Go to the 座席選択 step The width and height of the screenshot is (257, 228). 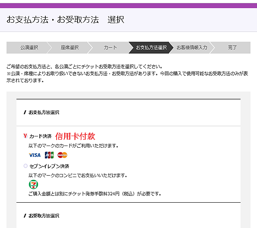point(70,48)
